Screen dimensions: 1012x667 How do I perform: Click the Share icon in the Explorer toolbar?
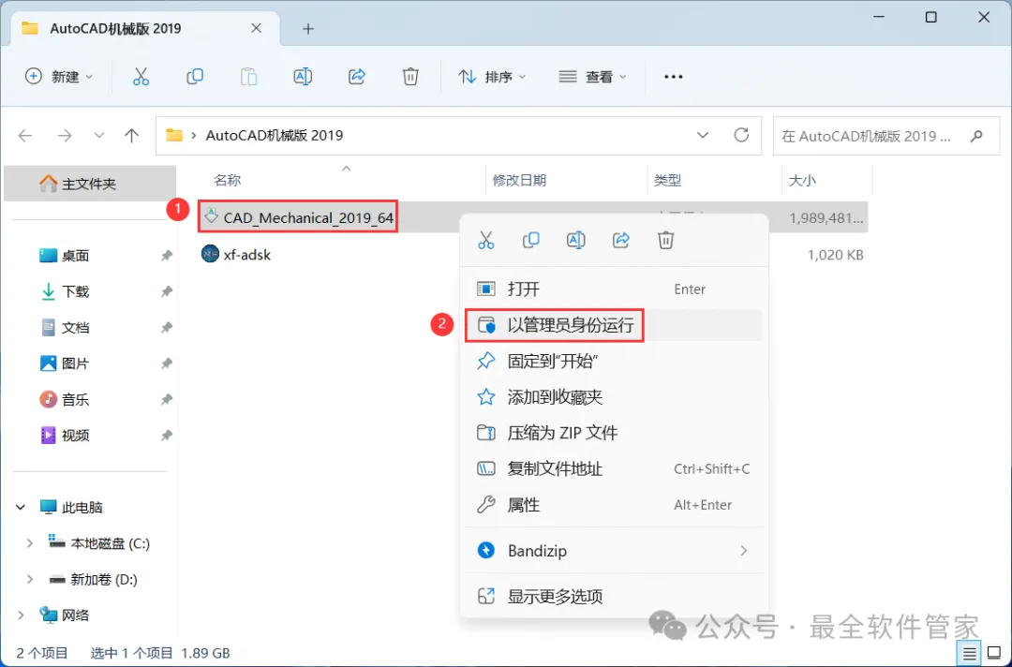357,77
